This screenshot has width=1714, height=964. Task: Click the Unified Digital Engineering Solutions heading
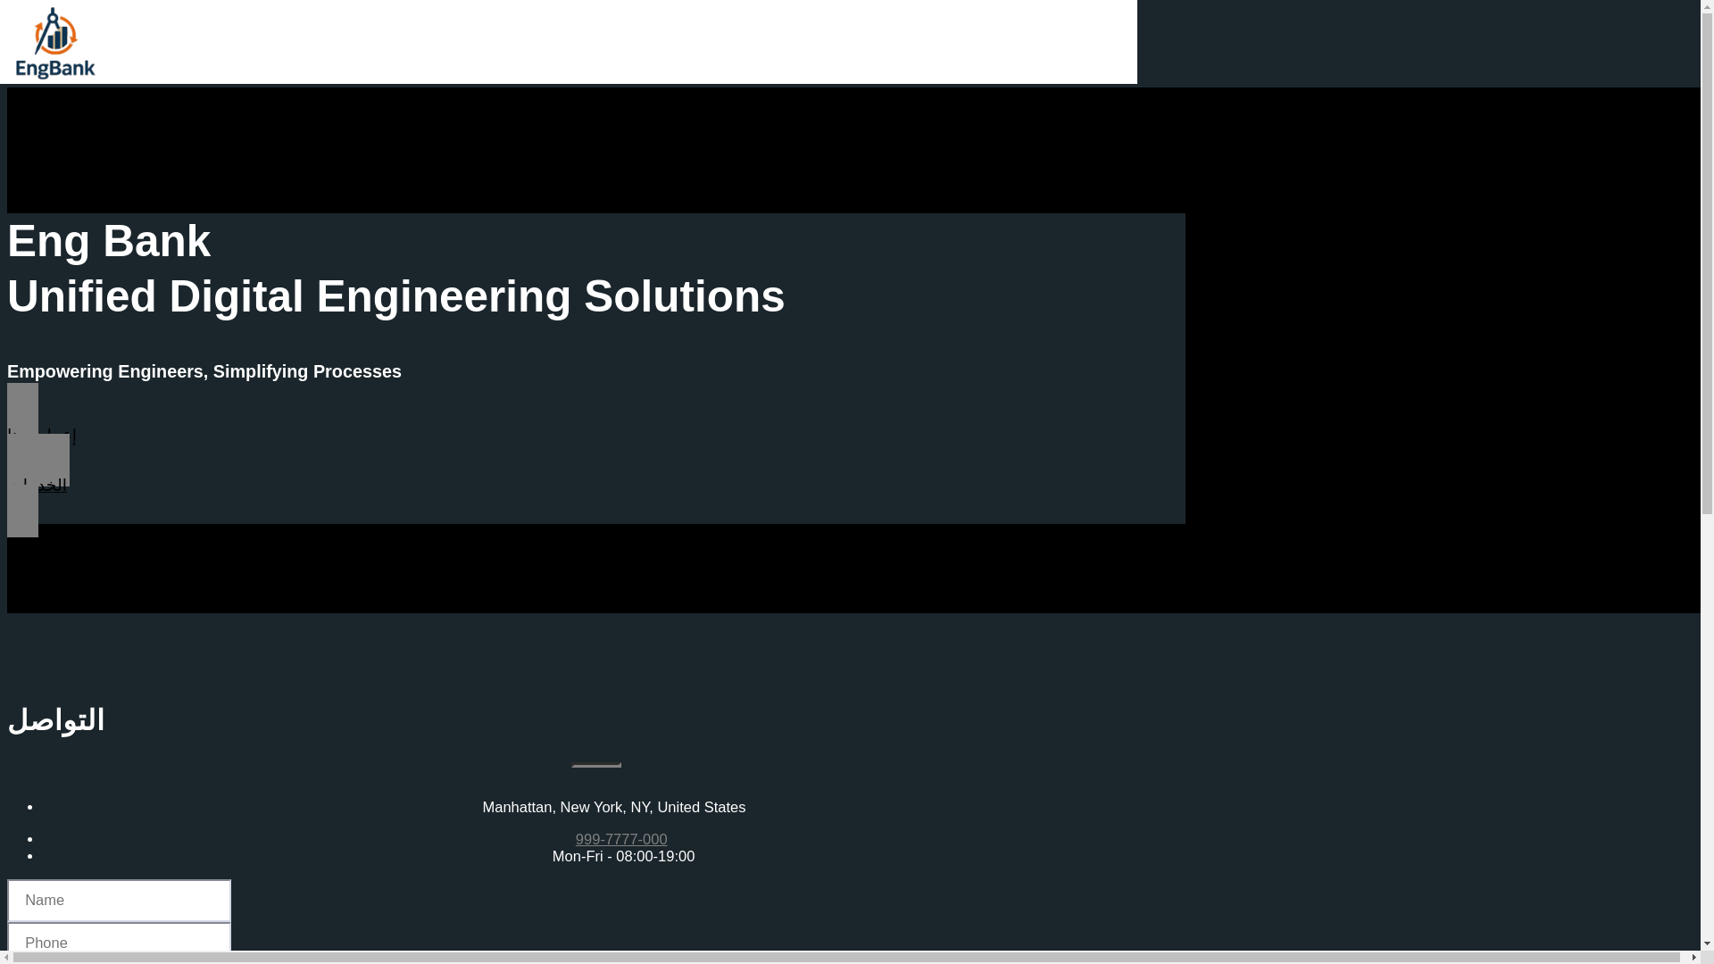(395, 296)
